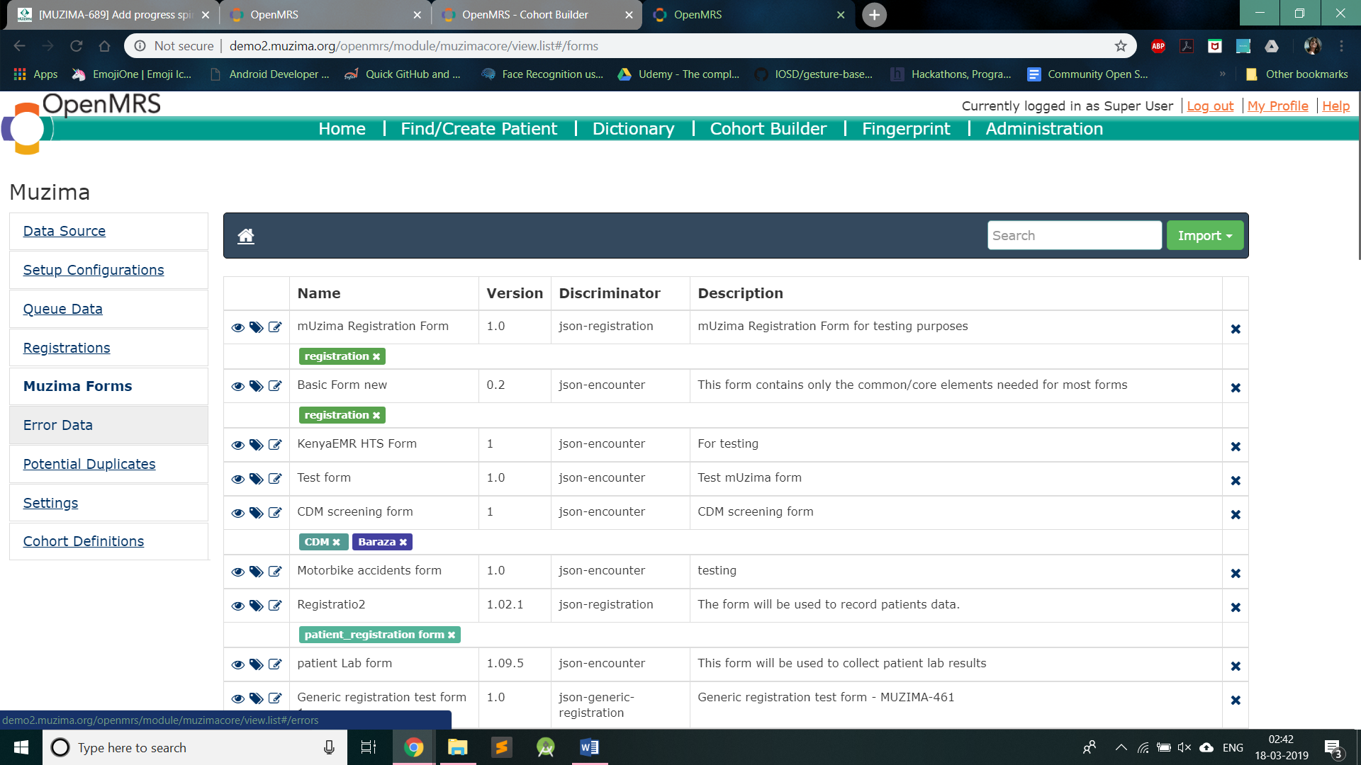The image size is (1361, 765).
Task: Open Administration menu item
Action: click(1044, 129)
